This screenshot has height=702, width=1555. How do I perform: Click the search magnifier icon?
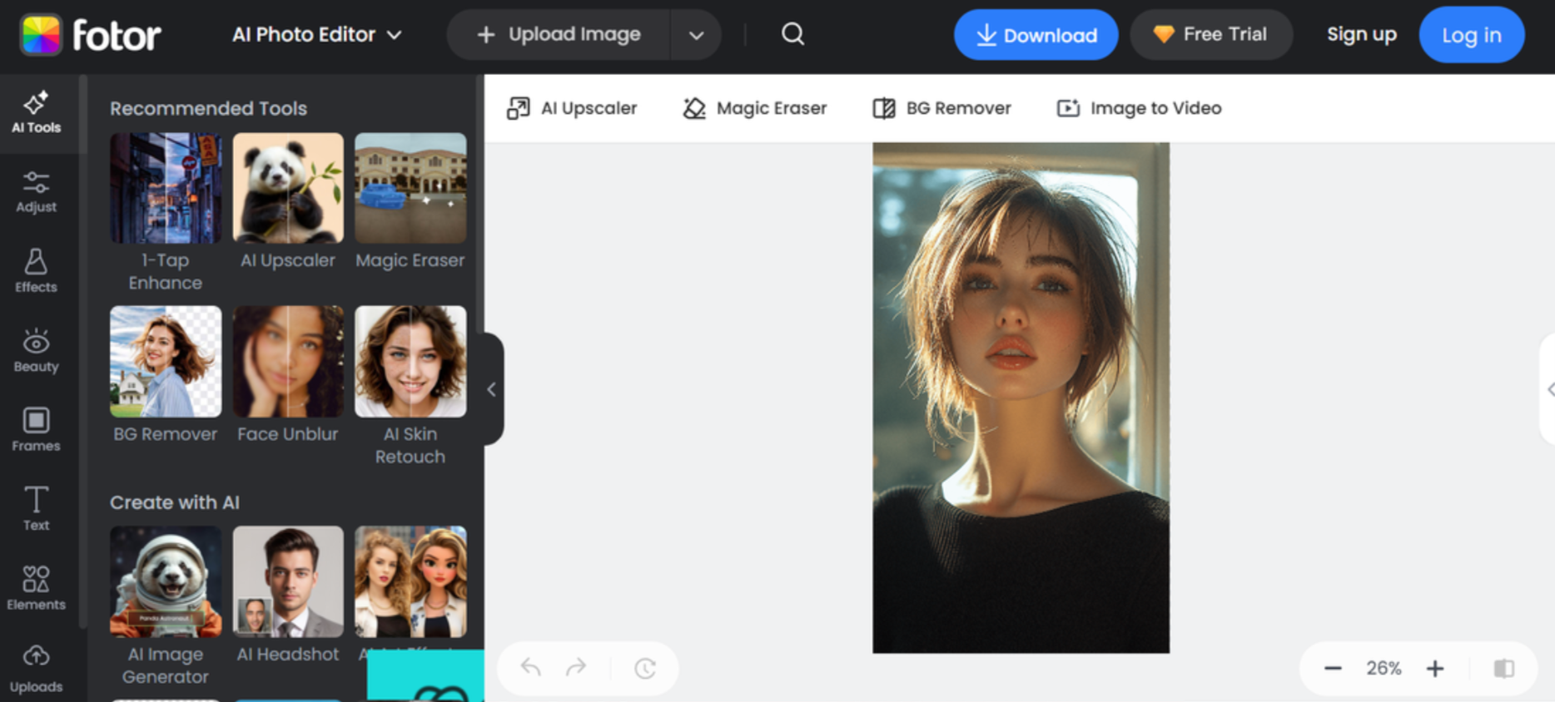pos(792,34)
